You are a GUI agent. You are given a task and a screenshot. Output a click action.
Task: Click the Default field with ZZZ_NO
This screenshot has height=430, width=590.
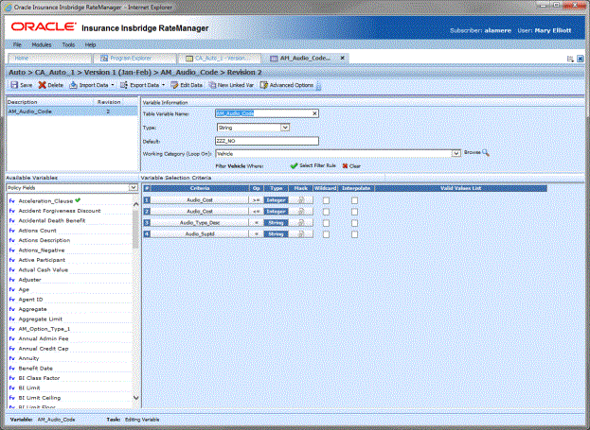point(267,141)
